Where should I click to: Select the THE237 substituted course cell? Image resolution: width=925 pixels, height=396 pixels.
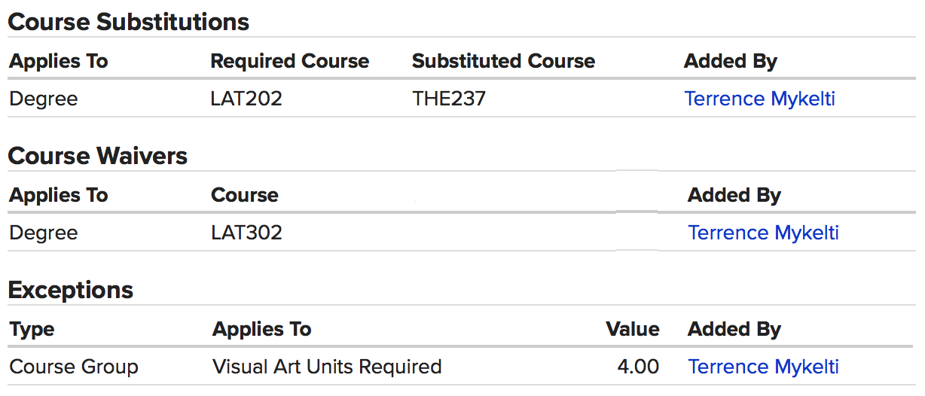click(x=449, y=99)
